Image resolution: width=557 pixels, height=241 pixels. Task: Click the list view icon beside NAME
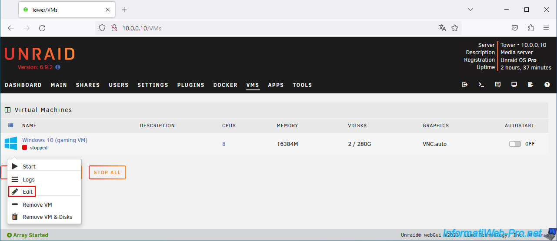(x=11, y=125)
